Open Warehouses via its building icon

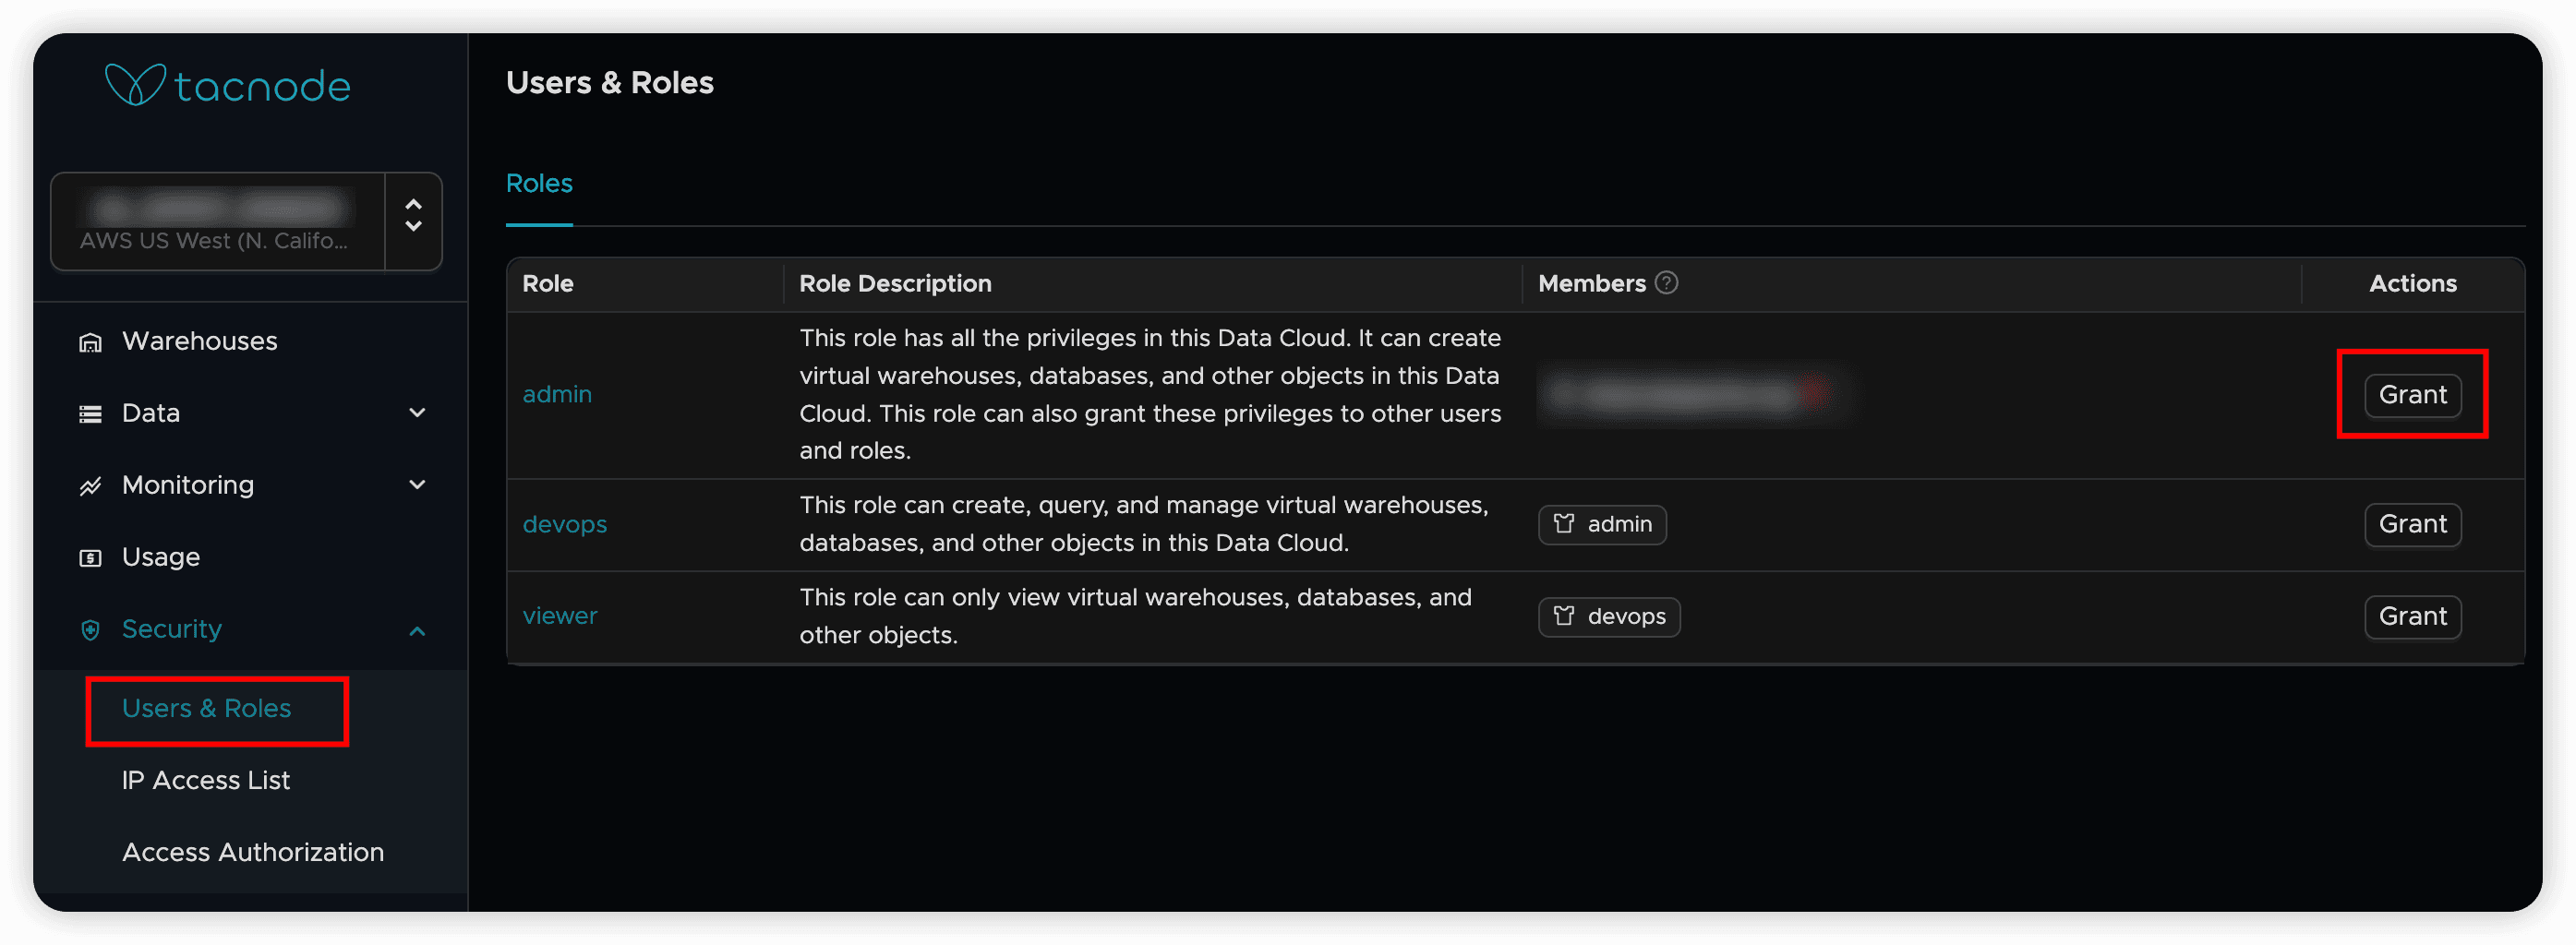pyautogui.click(x=90, y=342)
